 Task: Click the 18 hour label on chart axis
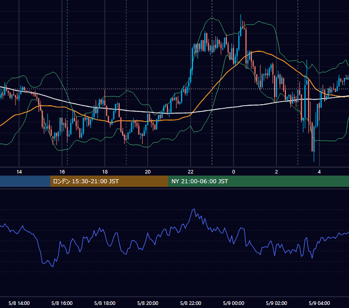pyautogui.click(x=105, y=172)
